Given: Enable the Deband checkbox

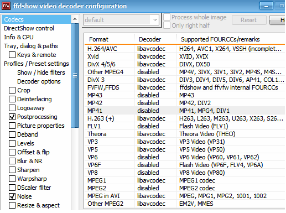Looking at the screenshot, I should coord(12,134).
